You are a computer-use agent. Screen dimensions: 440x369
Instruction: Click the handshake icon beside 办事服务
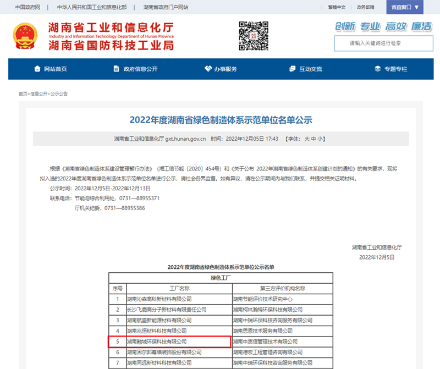tap(208, 69)
